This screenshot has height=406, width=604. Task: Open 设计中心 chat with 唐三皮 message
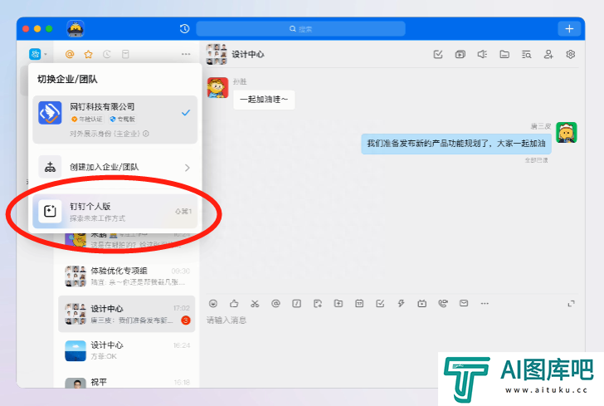coord(127,314)
